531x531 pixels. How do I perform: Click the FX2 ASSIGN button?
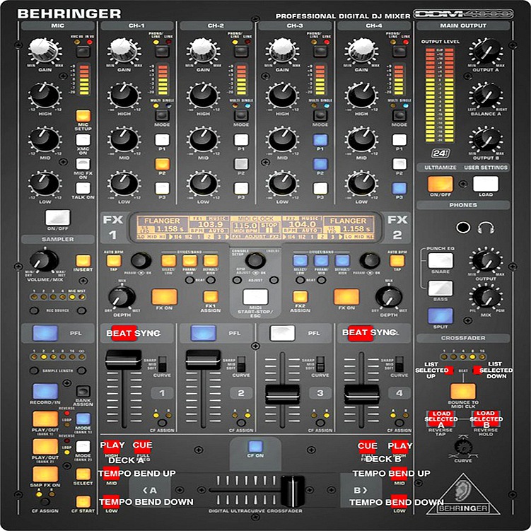(300, 297)
